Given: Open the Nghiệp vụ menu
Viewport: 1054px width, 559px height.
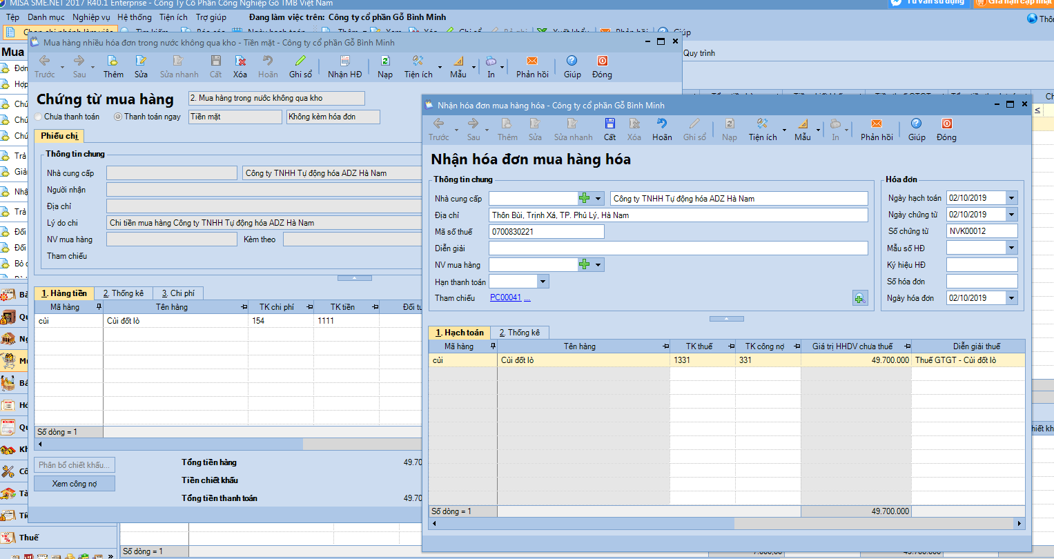Looking at the screenshot, I should 90,17.
